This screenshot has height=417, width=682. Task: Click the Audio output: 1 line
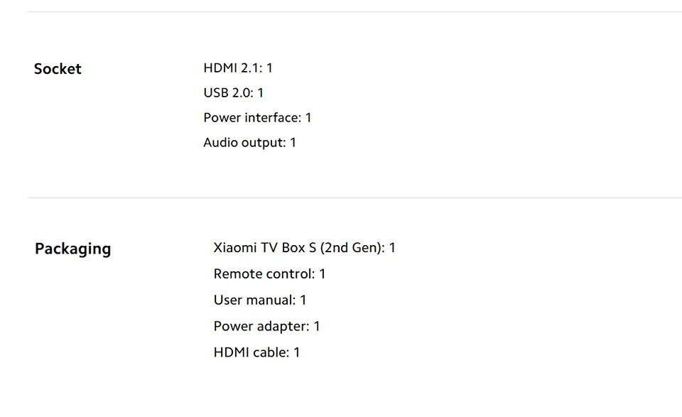[x=249, y=143]
